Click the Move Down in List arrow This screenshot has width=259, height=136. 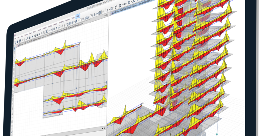[65, 25]
